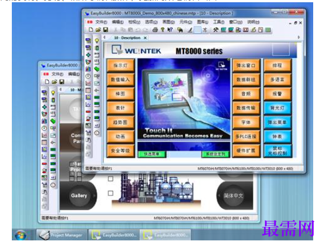Click the orange 指示灯 button
325x246 pixels.
click(121, 66)
